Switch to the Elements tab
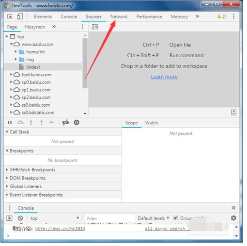247x246 pixels. point(43,16)
